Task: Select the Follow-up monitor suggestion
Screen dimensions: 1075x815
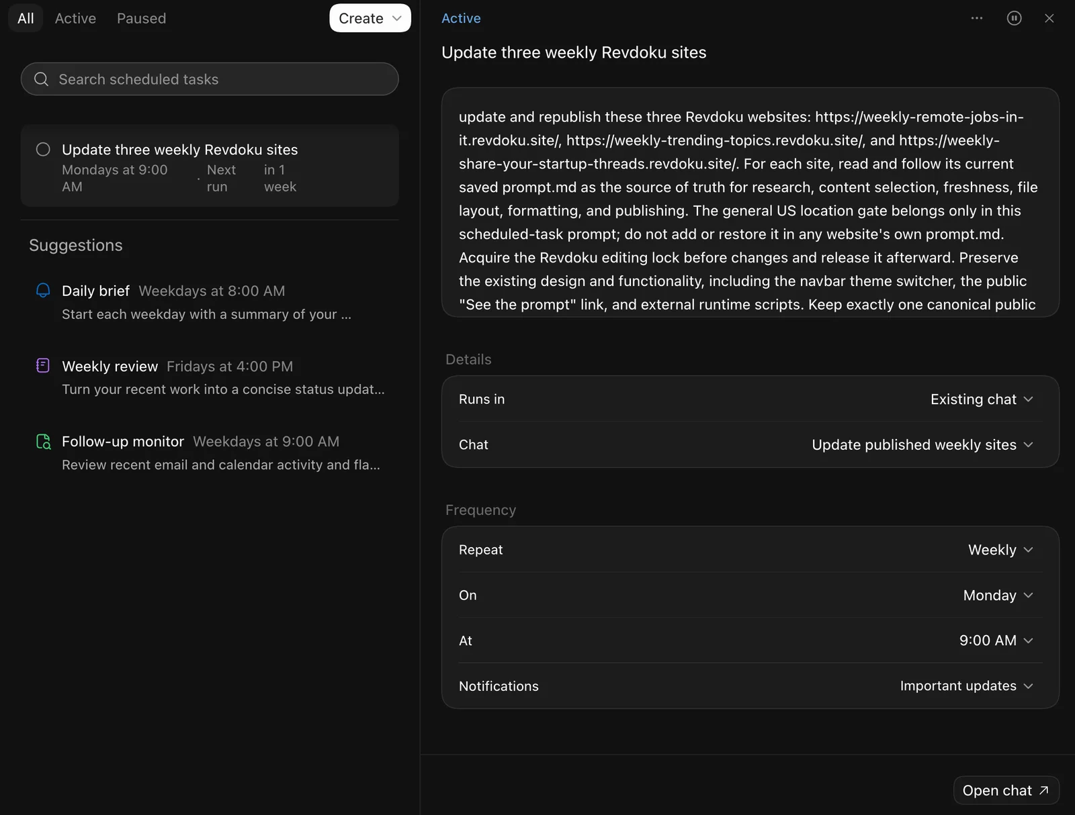Action: click(x=210, y=453)
